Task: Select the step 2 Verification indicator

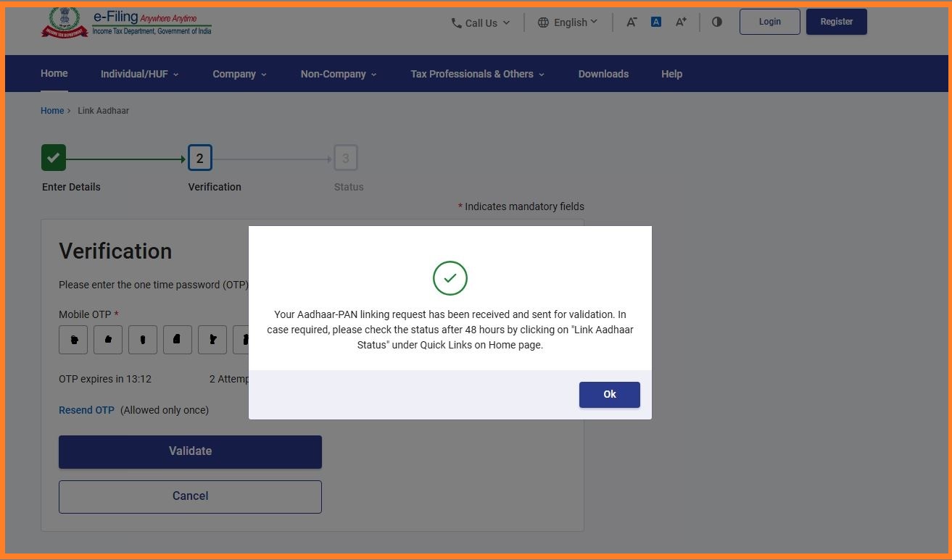Action: 199,158
